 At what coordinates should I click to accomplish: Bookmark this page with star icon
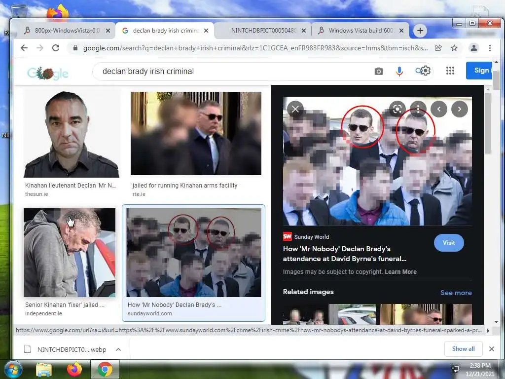(x=454, y=48)
